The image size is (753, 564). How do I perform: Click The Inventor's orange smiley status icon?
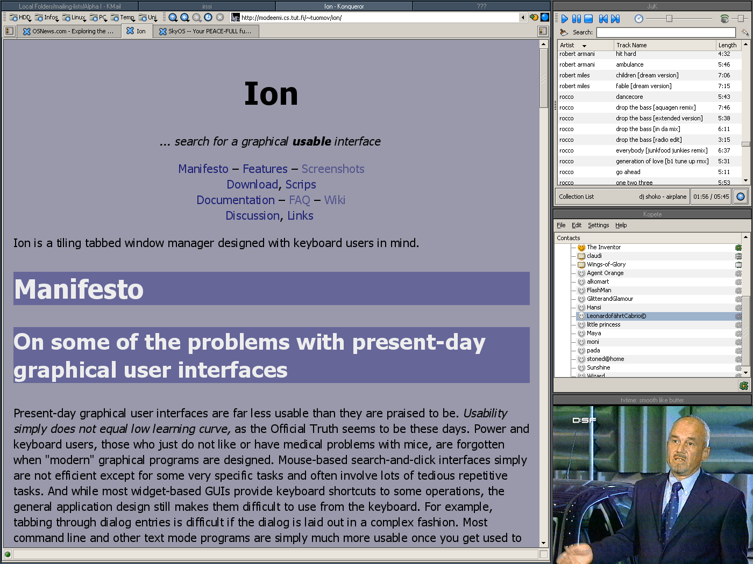(581, 248)
